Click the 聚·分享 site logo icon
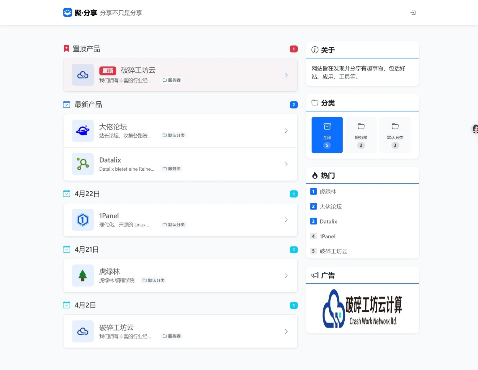The image size is (478, 370). pos(67,13)
